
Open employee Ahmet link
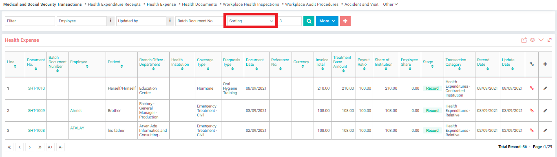[x=76, y=110]
